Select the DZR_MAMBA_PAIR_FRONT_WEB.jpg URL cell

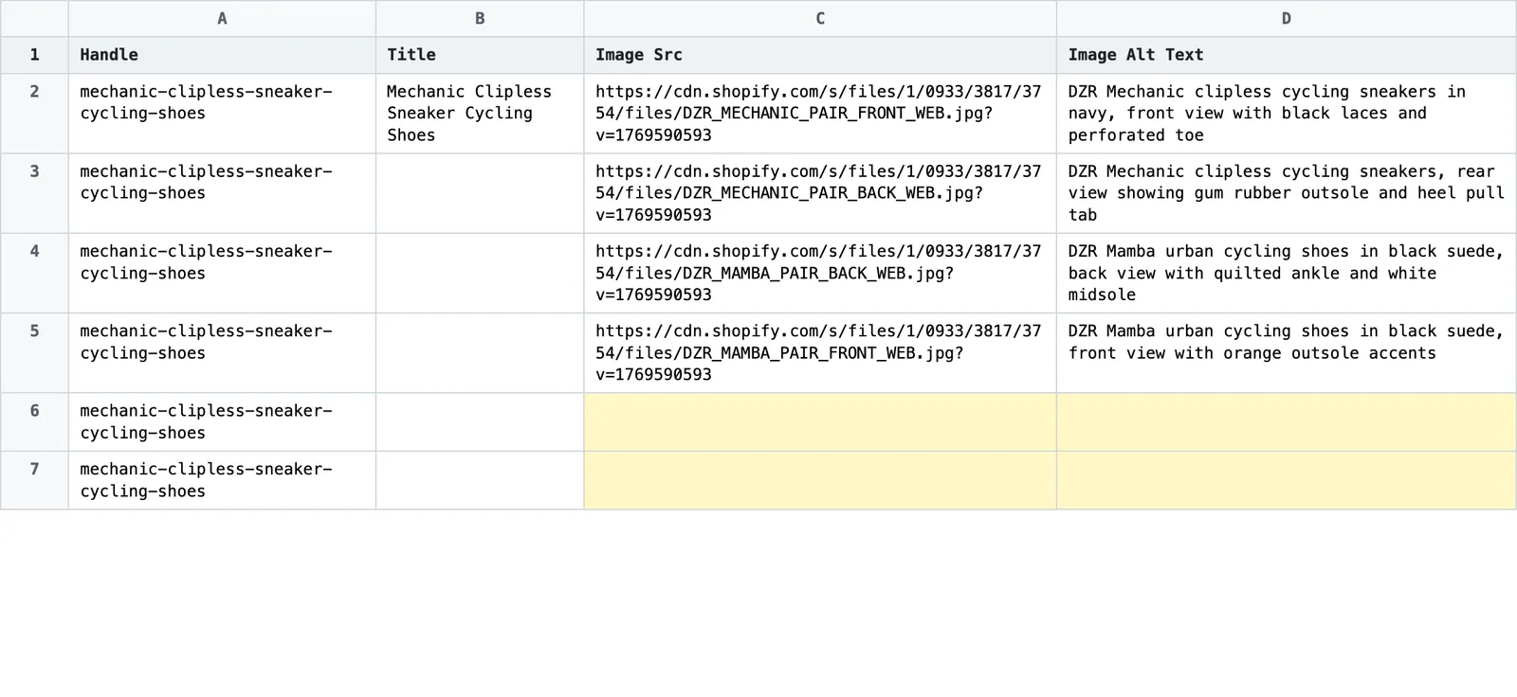click(x=820, y=353)
